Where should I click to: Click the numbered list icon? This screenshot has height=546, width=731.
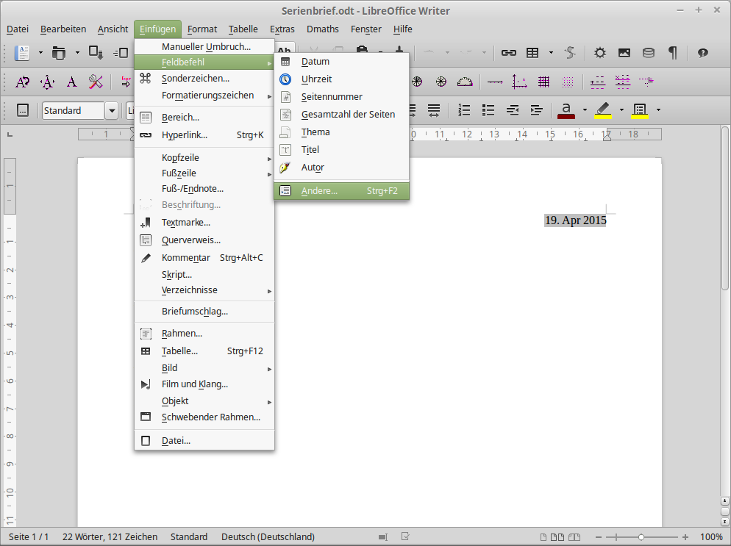pos(464,110)
